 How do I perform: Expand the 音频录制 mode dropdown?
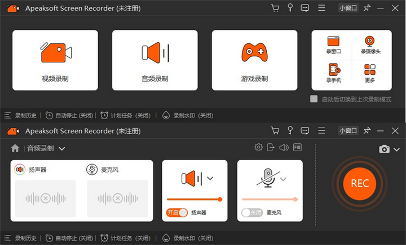point(61,148)
